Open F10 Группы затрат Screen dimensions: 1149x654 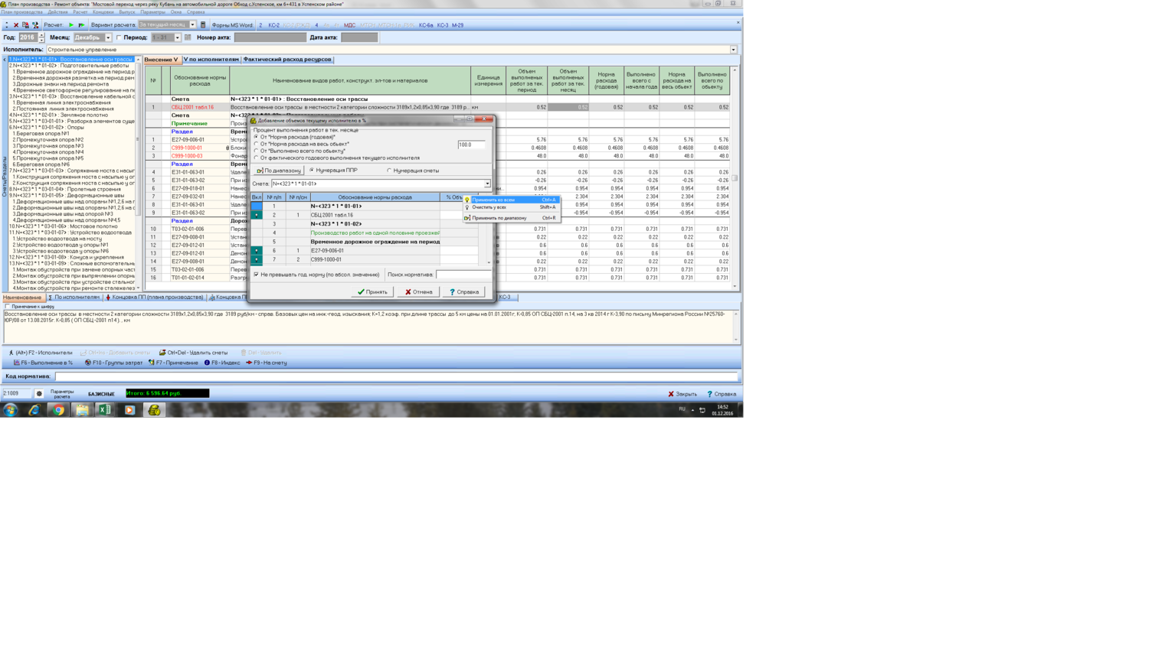point(113,363)
